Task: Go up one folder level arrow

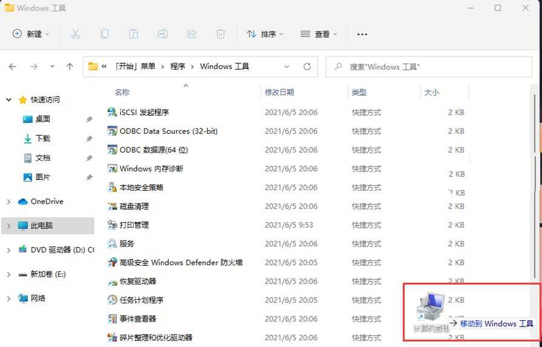Action: click(x=70, y=67)
